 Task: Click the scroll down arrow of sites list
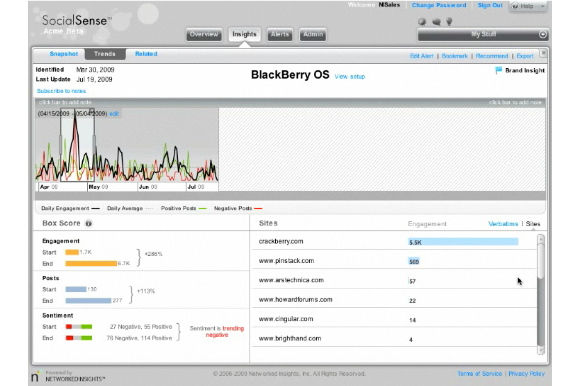point(541,350)
